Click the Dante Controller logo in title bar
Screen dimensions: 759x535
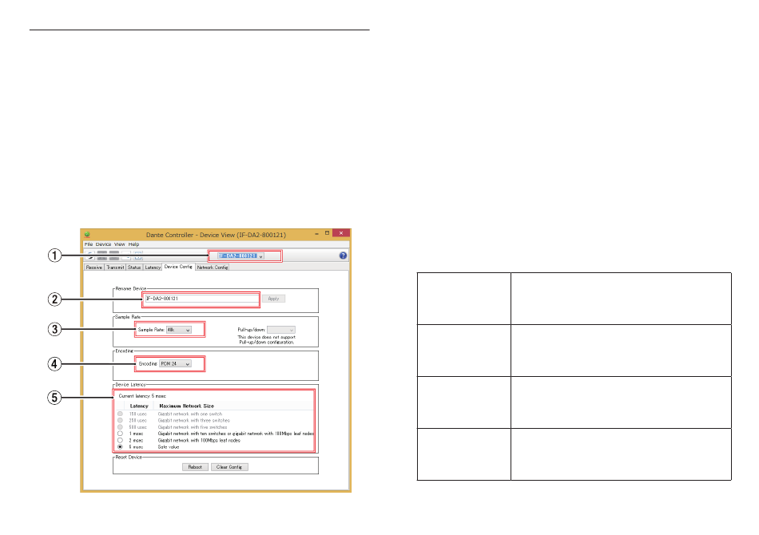click(87, 235)
